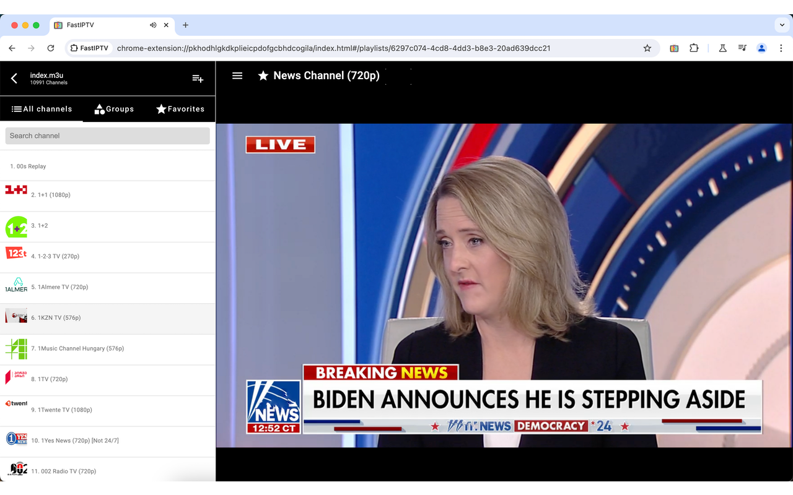Click the green 1+2 channel logo
This screenshot has height=495, width=793.
point(16,227)
